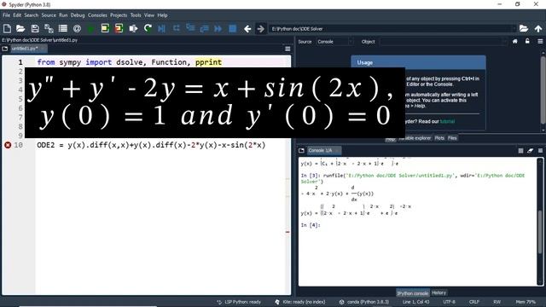Image resolution: width=546 pixels, height=307 pixels.
Task: Click the Help pane vertical scrollbar
Action: (543, 90)
